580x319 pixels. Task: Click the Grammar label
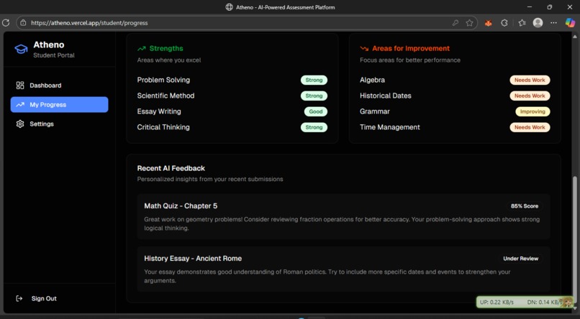tap(375, 111)
